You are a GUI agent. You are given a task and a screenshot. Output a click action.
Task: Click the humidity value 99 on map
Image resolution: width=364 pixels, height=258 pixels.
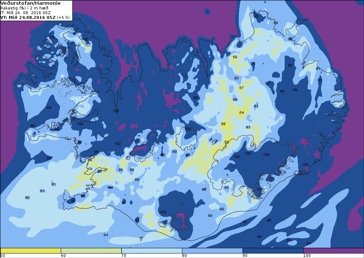295,90
